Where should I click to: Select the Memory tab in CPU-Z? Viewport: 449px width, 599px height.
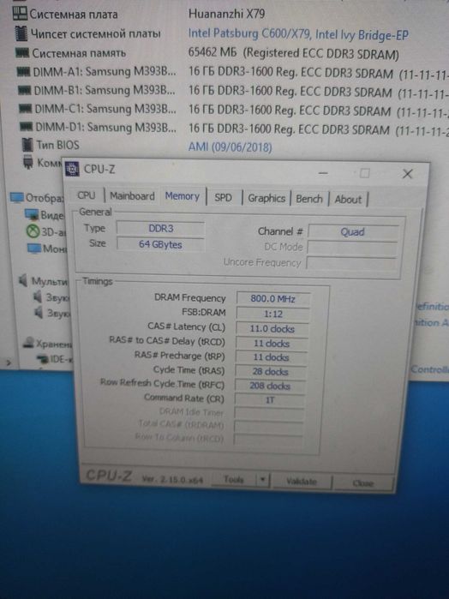pos(183,196)
